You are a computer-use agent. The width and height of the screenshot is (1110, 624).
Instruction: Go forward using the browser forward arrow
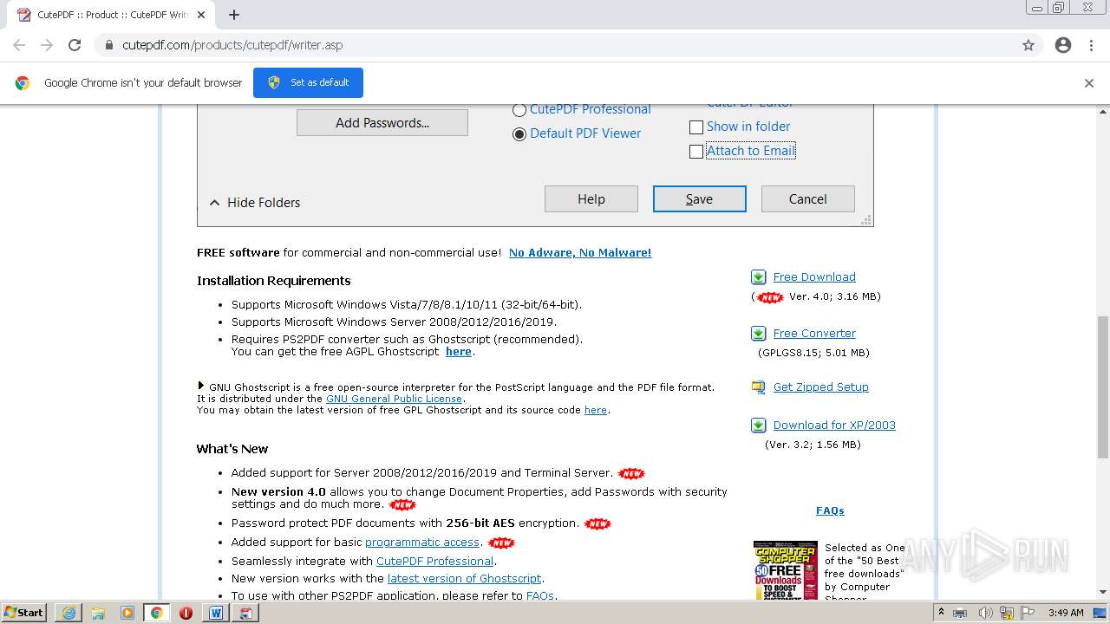coord(47,45)
